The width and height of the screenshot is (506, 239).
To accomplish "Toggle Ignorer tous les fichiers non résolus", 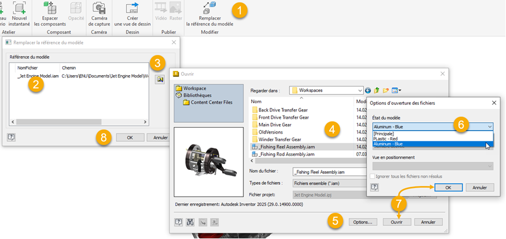I will (x=373, y=176).
